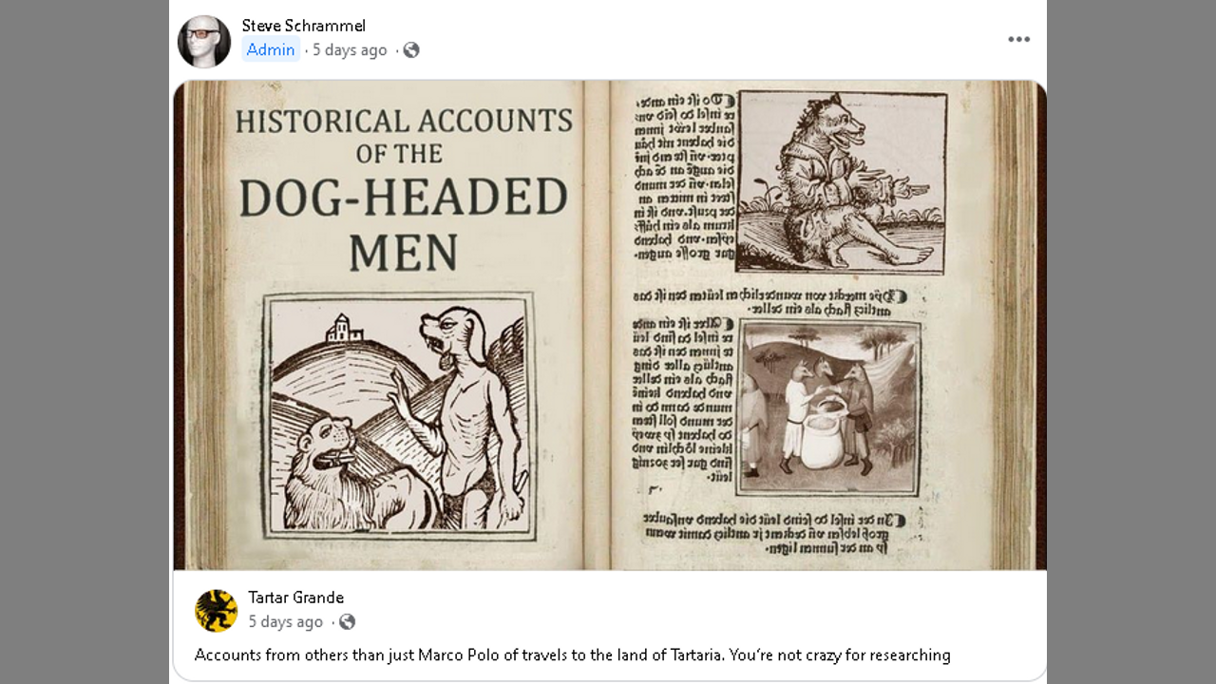1216x684 pixels.
Task: Click the globe icon beside Tartar Grande's timestamp
Action: (x=347, y=622)
